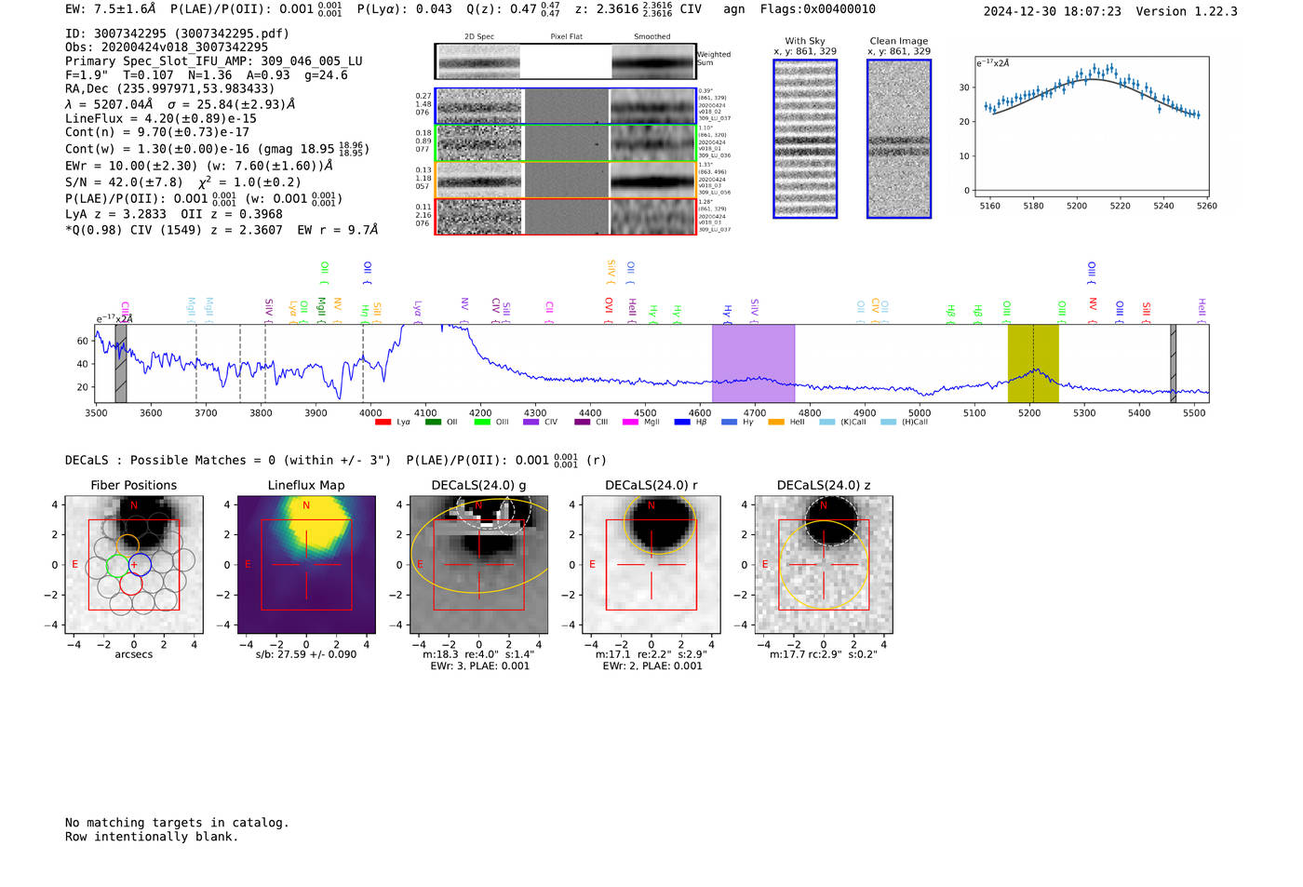Viewport: 1303px width, 887px height.
Task: Click the magenta MgII legend swatch
Action: (x=631, y=423)
